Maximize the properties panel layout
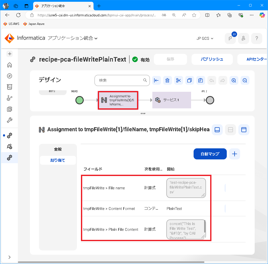Screen dimensions: 268x264 tap(244, 130)
